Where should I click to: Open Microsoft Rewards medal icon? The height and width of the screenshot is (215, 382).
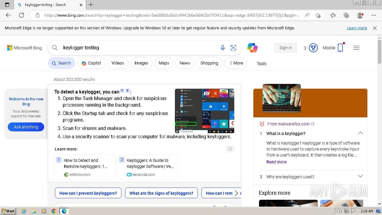pyautogui.click(x=313, y=48)
